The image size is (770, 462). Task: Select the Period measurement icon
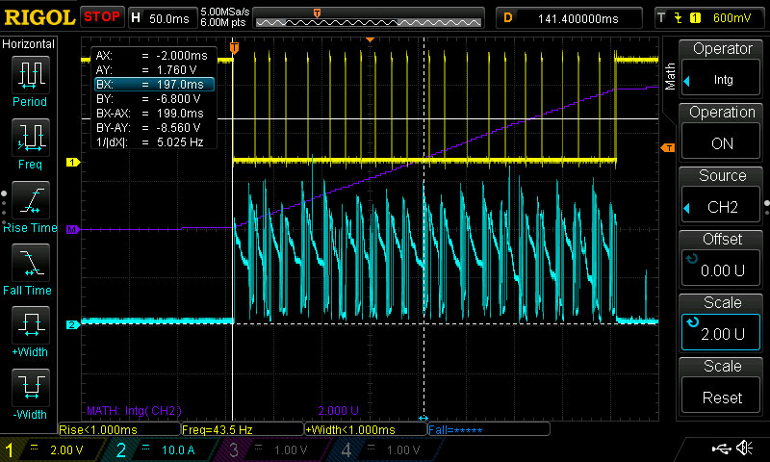click(29, 80)
